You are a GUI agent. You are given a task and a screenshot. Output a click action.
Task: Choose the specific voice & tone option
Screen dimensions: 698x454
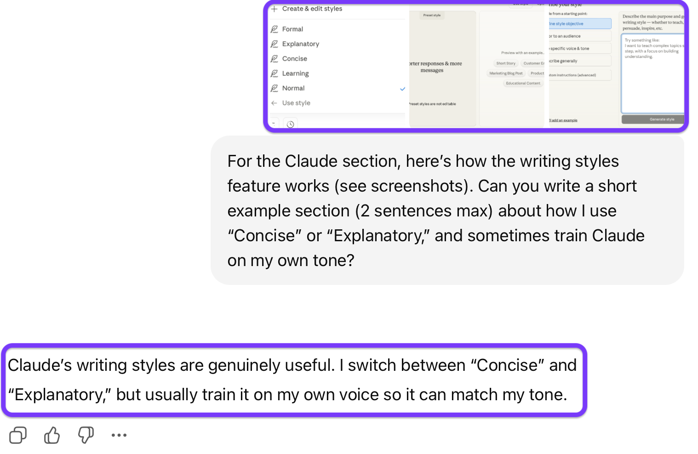[579, 48]
